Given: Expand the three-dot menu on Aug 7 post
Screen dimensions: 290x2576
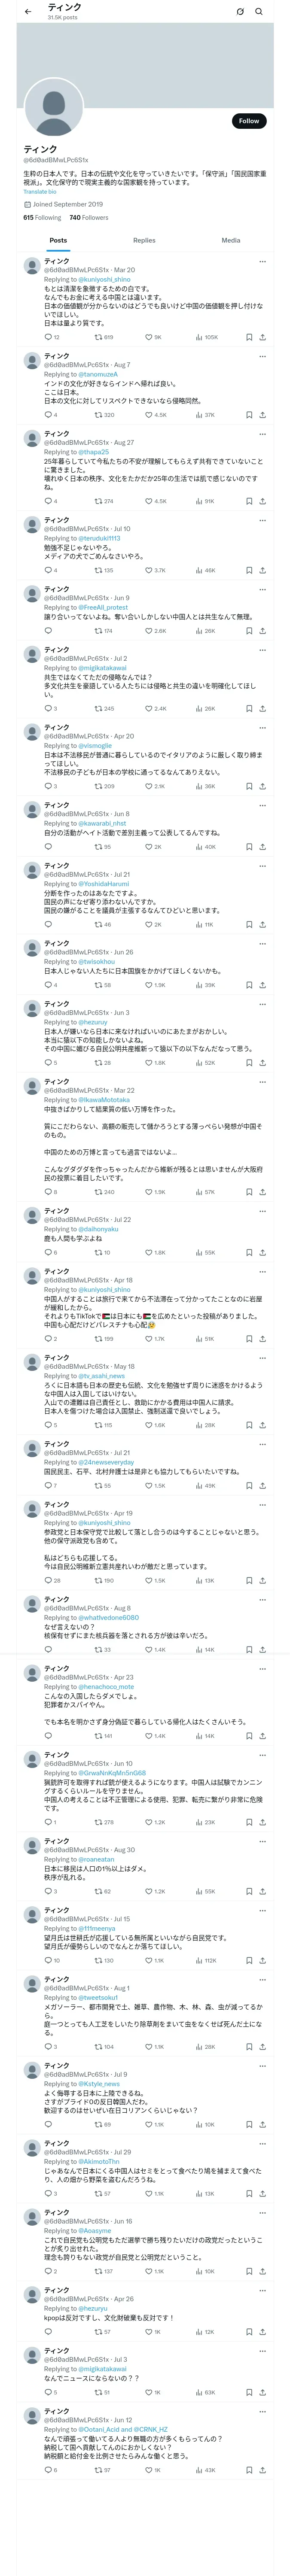Looking at the screenshot, I should coord(262,356).
